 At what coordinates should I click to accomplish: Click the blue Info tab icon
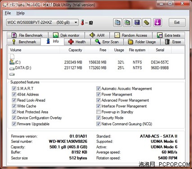tap(48, 41)
